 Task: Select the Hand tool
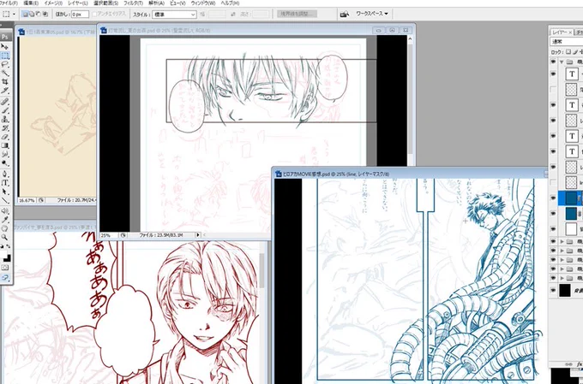point(5,228)
